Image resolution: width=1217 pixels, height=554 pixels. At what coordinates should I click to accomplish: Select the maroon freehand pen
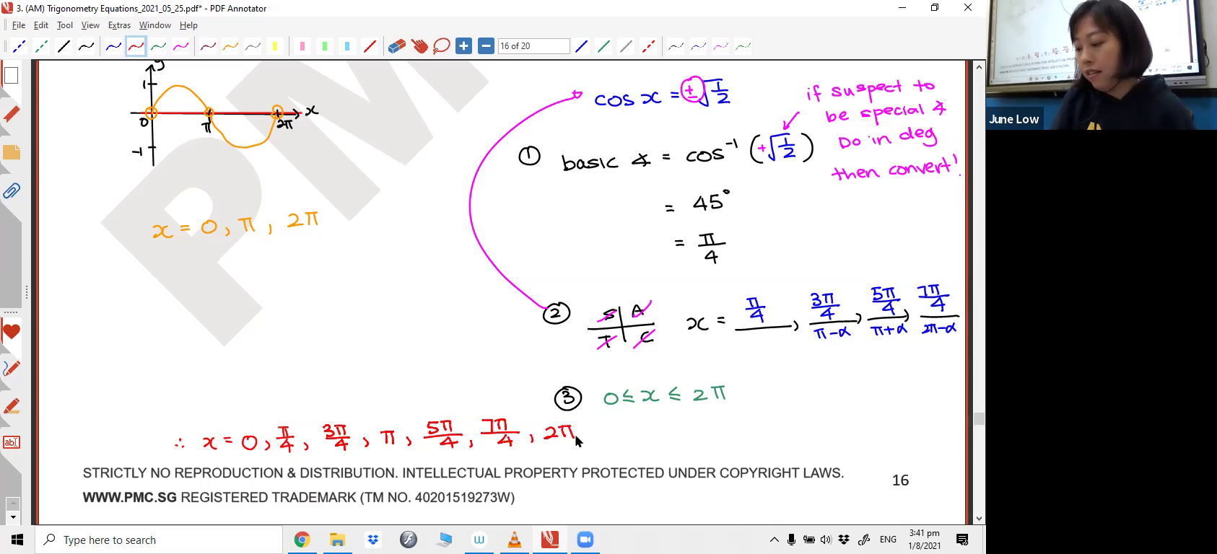208,47
